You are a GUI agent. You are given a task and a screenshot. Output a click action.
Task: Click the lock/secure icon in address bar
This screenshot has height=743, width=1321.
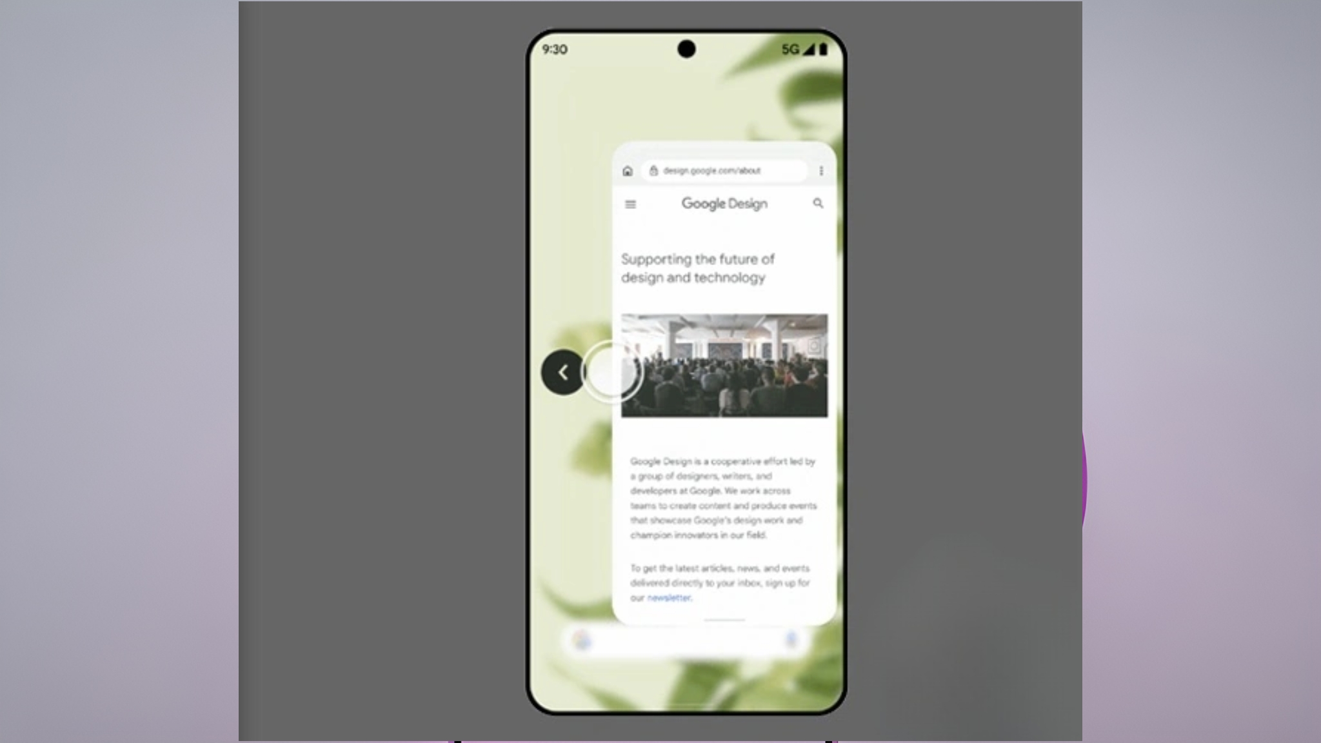click(x=653, y=170)
